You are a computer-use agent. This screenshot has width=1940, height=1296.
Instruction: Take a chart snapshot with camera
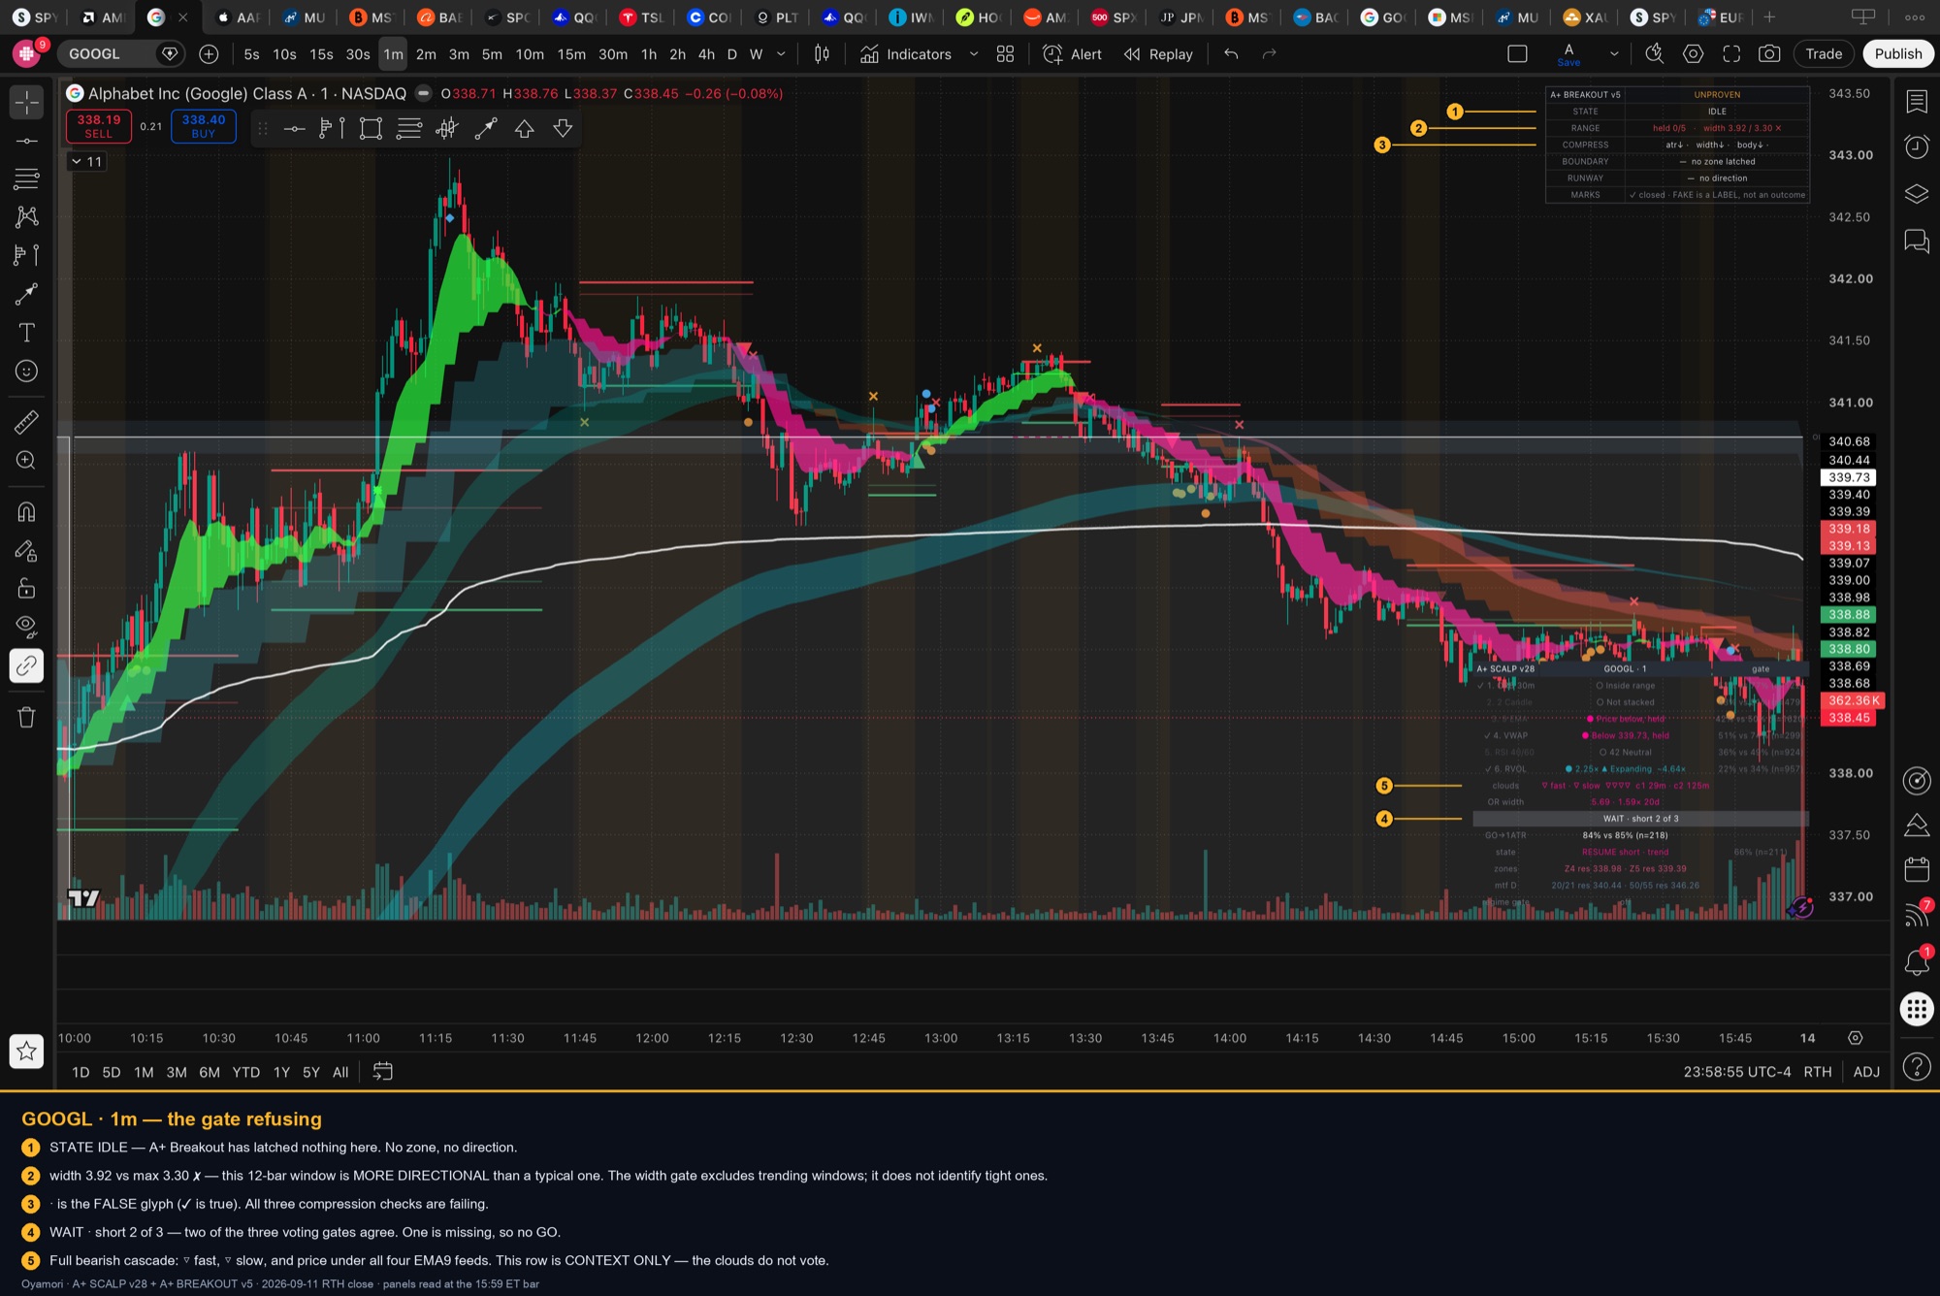[x=1769, y=54]
